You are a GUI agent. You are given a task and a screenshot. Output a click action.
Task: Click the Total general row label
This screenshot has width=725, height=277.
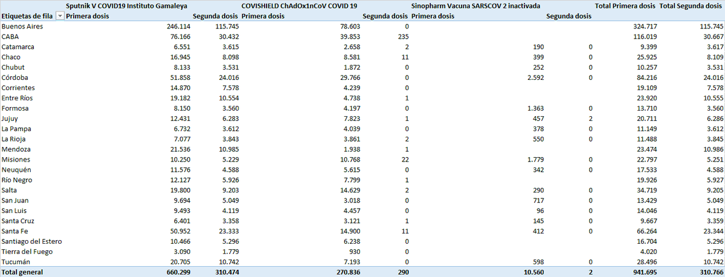coord(23,273)
